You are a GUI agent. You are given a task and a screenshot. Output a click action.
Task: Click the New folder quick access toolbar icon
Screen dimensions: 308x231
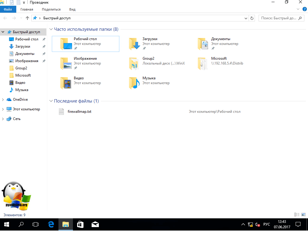point(18,2)
